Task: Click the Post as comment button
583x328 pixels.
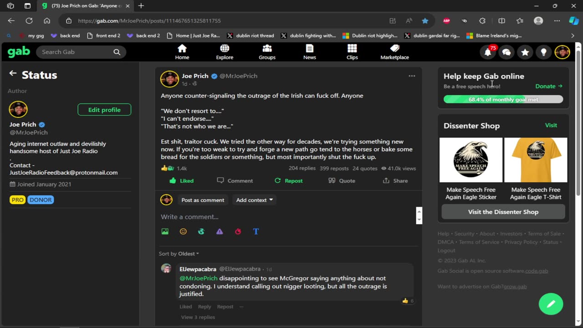Action: pos(203,200)
